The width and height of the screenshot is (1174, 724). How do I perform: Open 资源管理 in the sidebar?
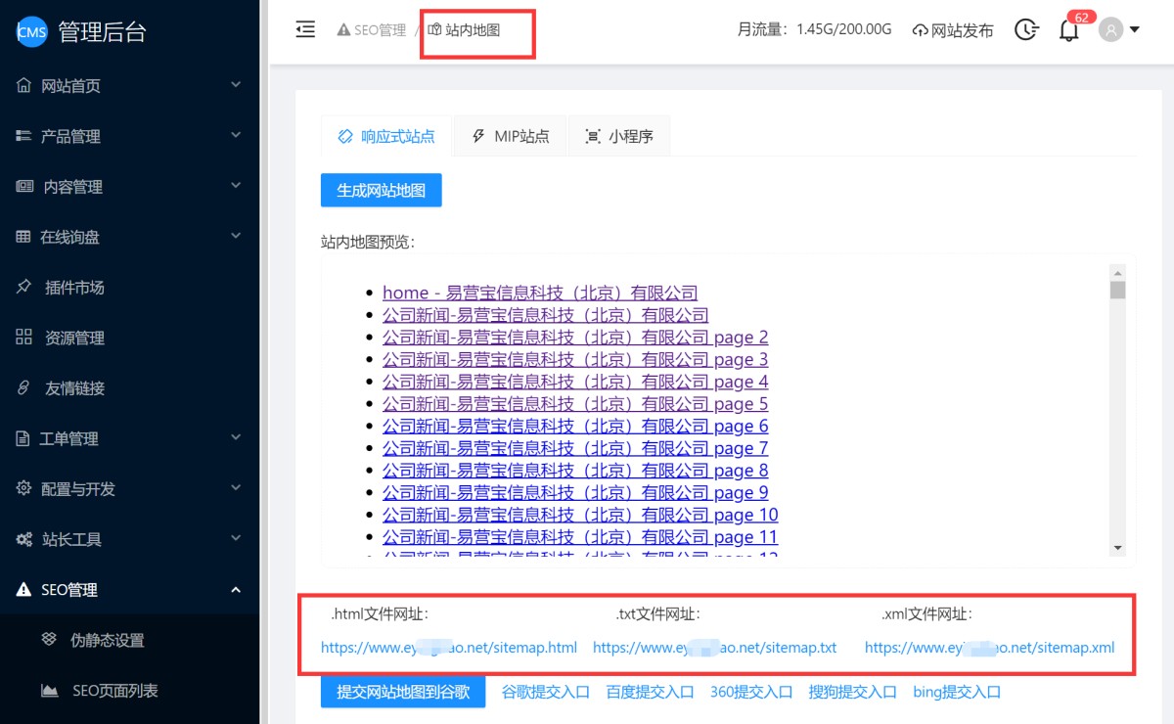[73, 339]
